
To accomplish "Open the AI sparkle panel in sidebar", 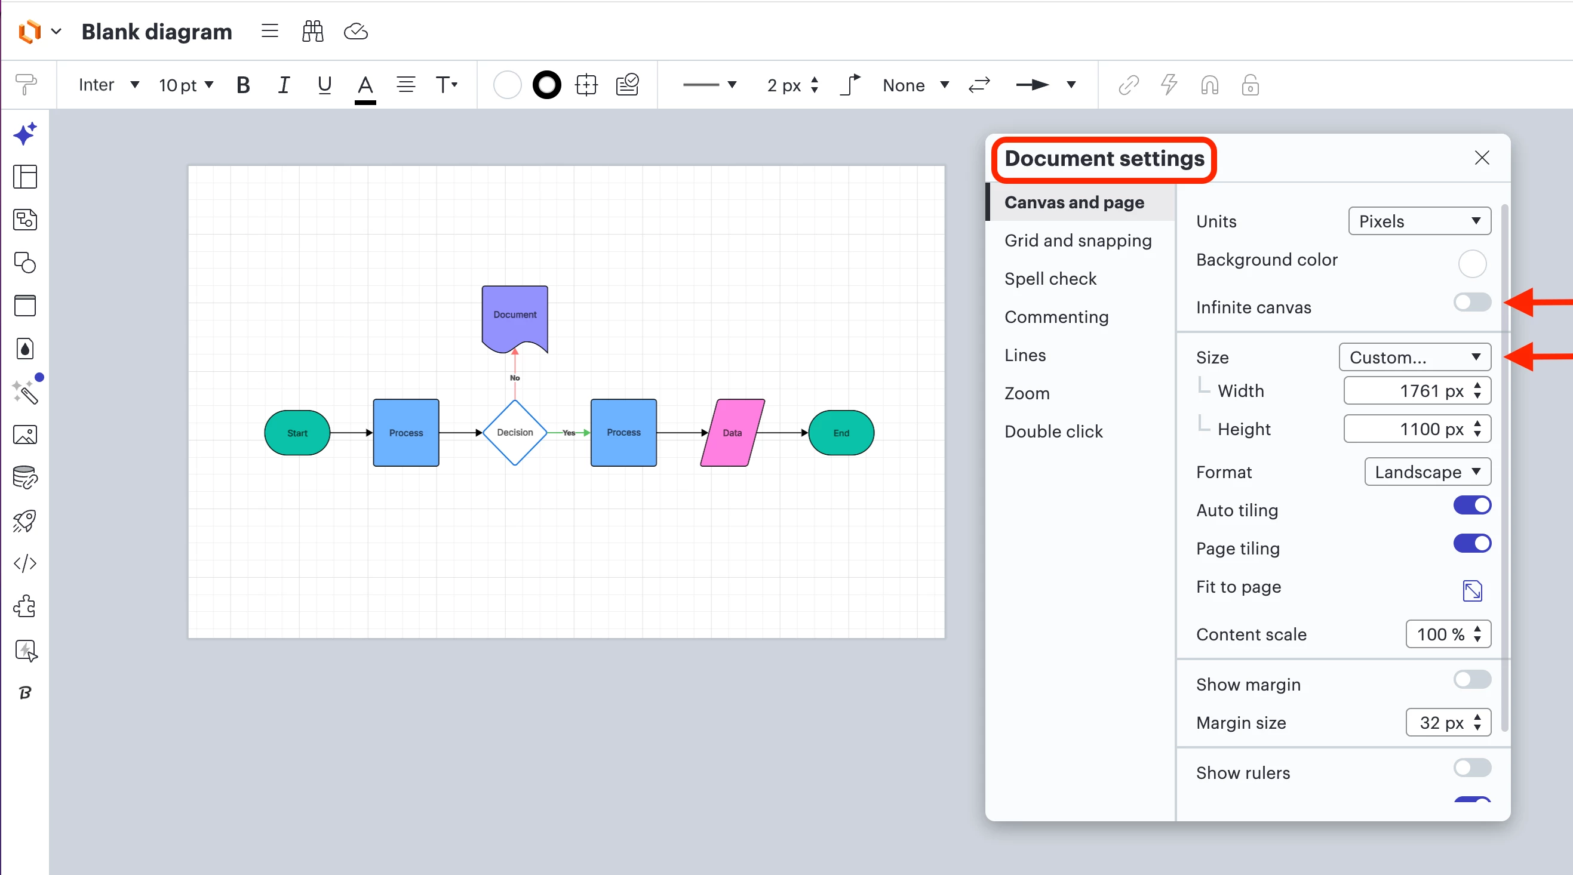I will click(x=25, y=133).
